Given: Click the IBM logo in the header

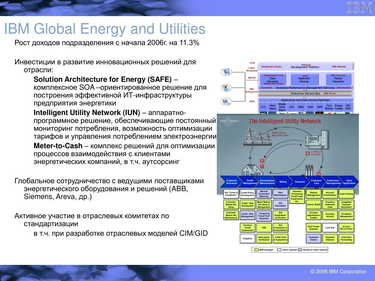Looking at the screenshot, I should [x=359, y=7].
